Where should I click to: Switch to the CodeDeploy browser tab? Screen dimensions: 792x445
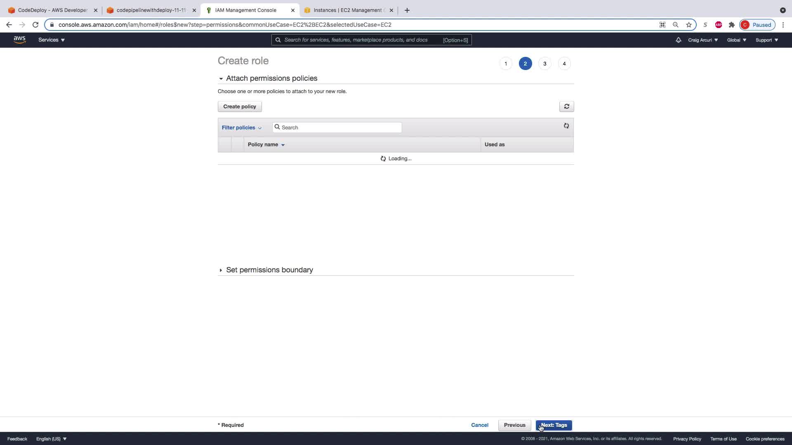(52, 10)
